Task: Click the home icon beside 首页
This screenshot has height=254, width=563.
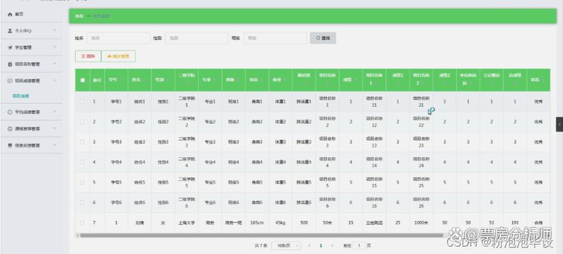Action: point(10,14)
